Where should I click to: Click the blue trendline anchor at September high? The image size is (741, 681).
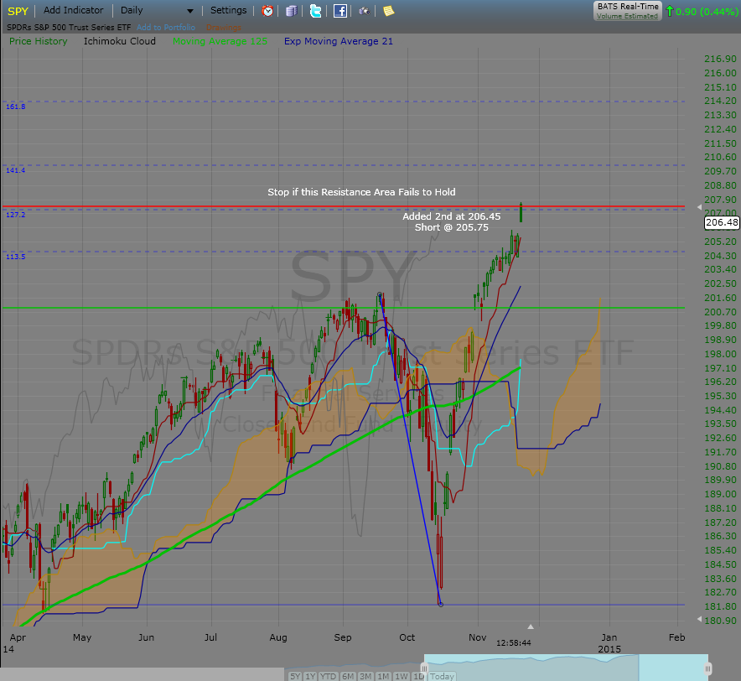coord(380,294)
